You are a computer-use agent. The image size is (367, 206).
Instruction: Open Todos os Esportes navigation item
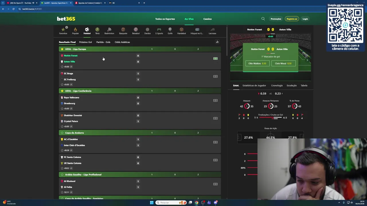point(165,19)
